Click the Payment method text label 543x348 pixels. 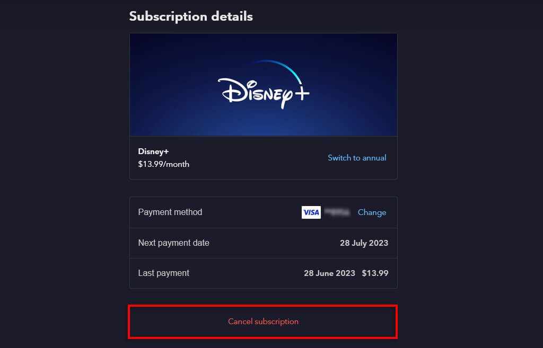tap(170, 212)
